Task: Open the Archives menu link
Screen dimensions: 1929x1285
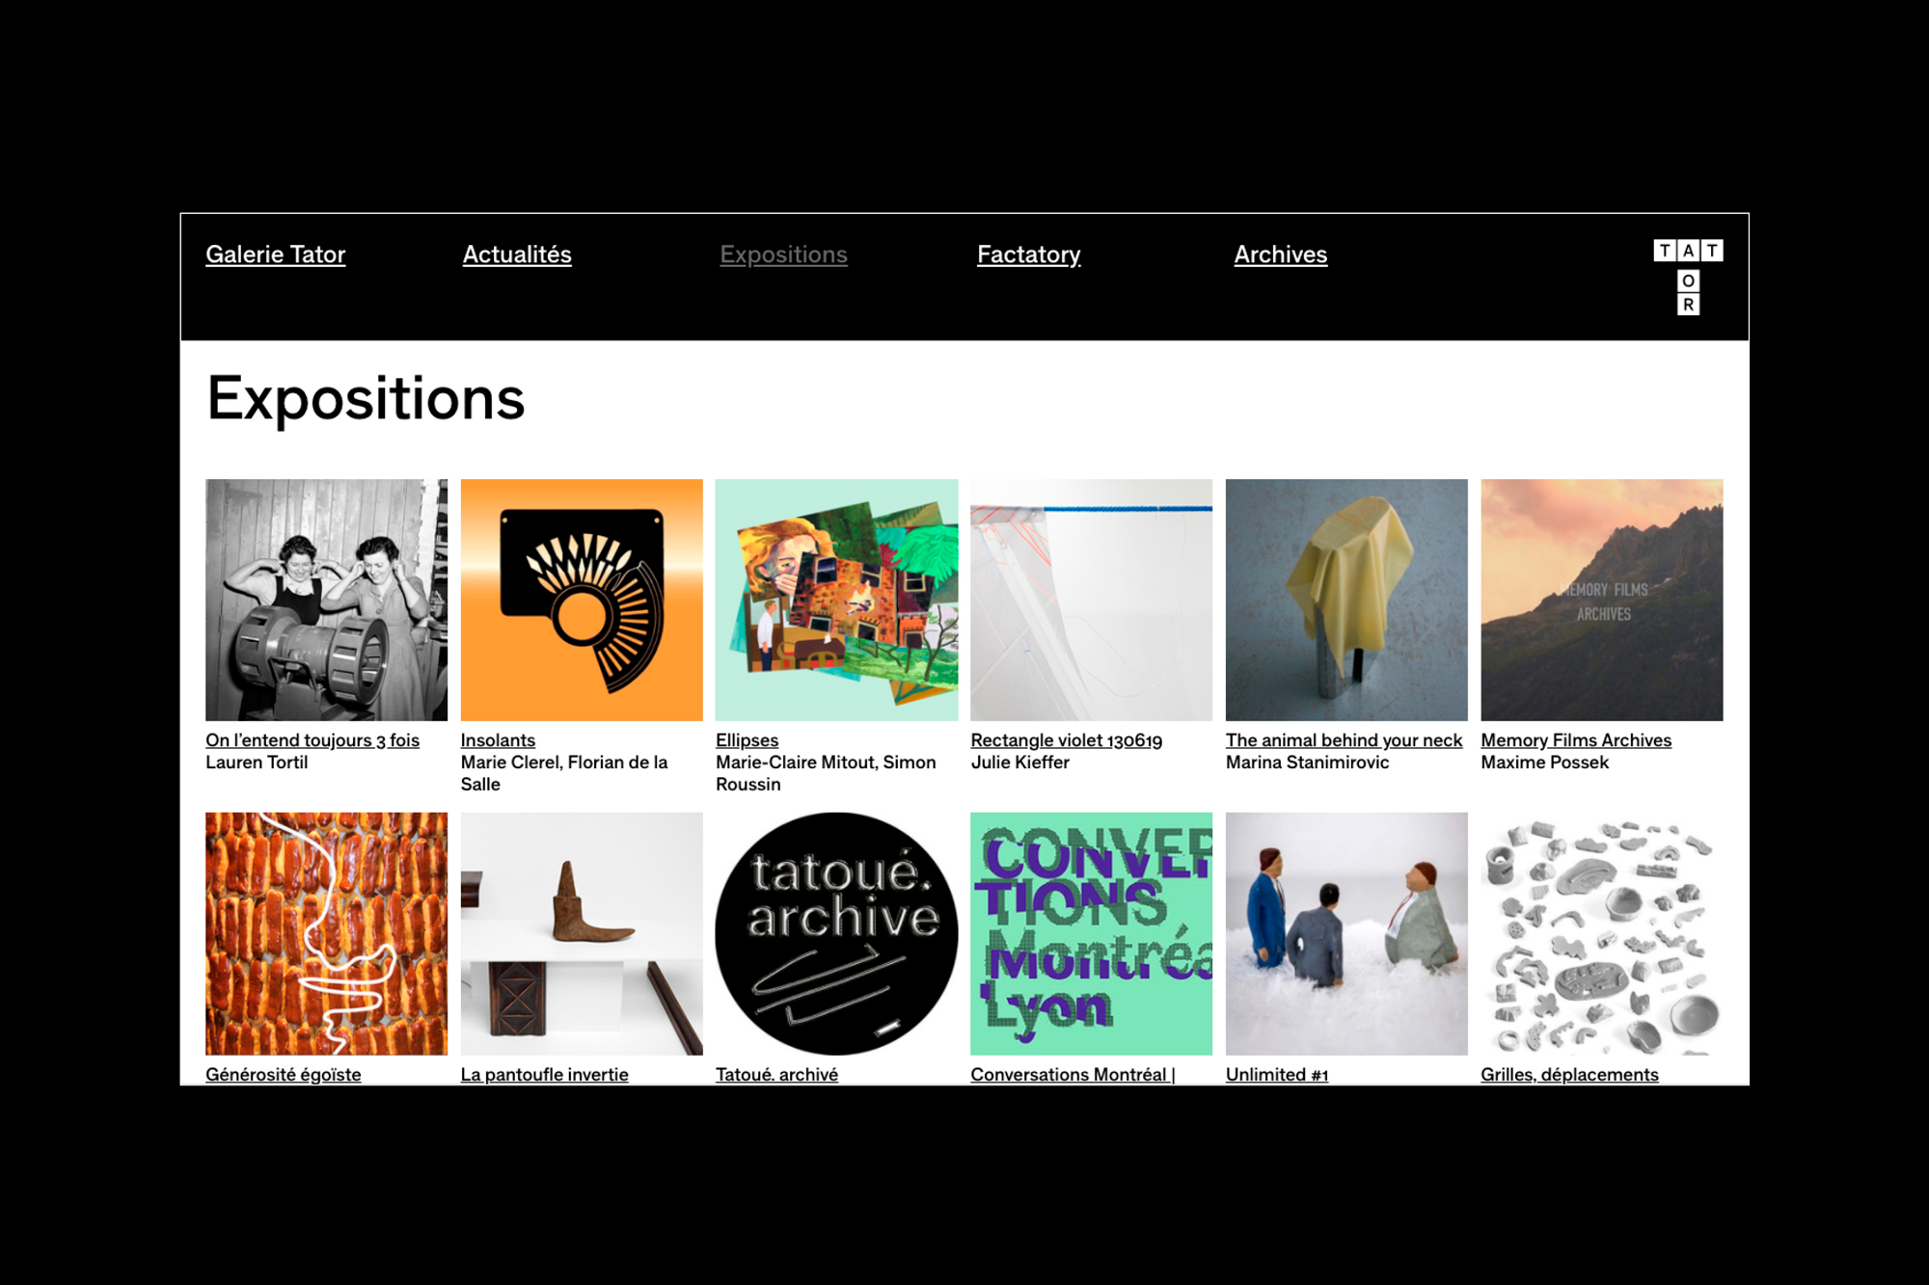Action: pos(1280,254)
